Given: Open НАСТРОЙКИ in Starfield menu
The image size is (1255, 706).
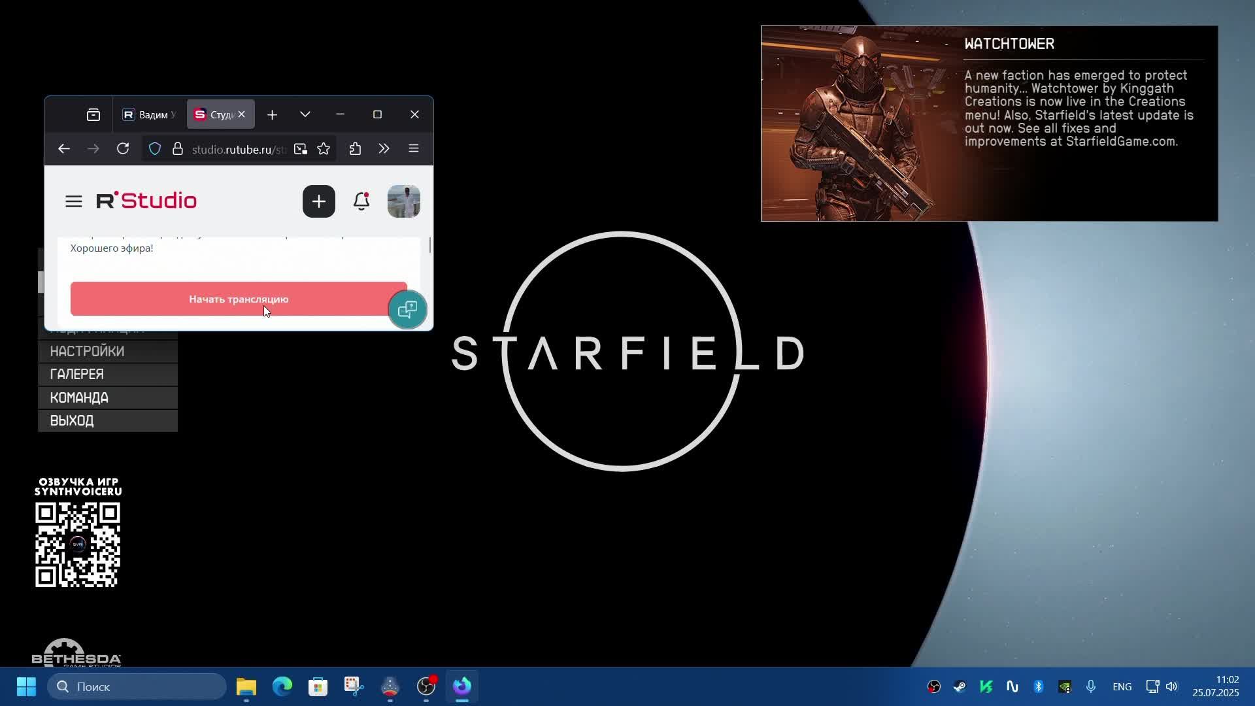Looking at the screenshot, I should 108,352.
